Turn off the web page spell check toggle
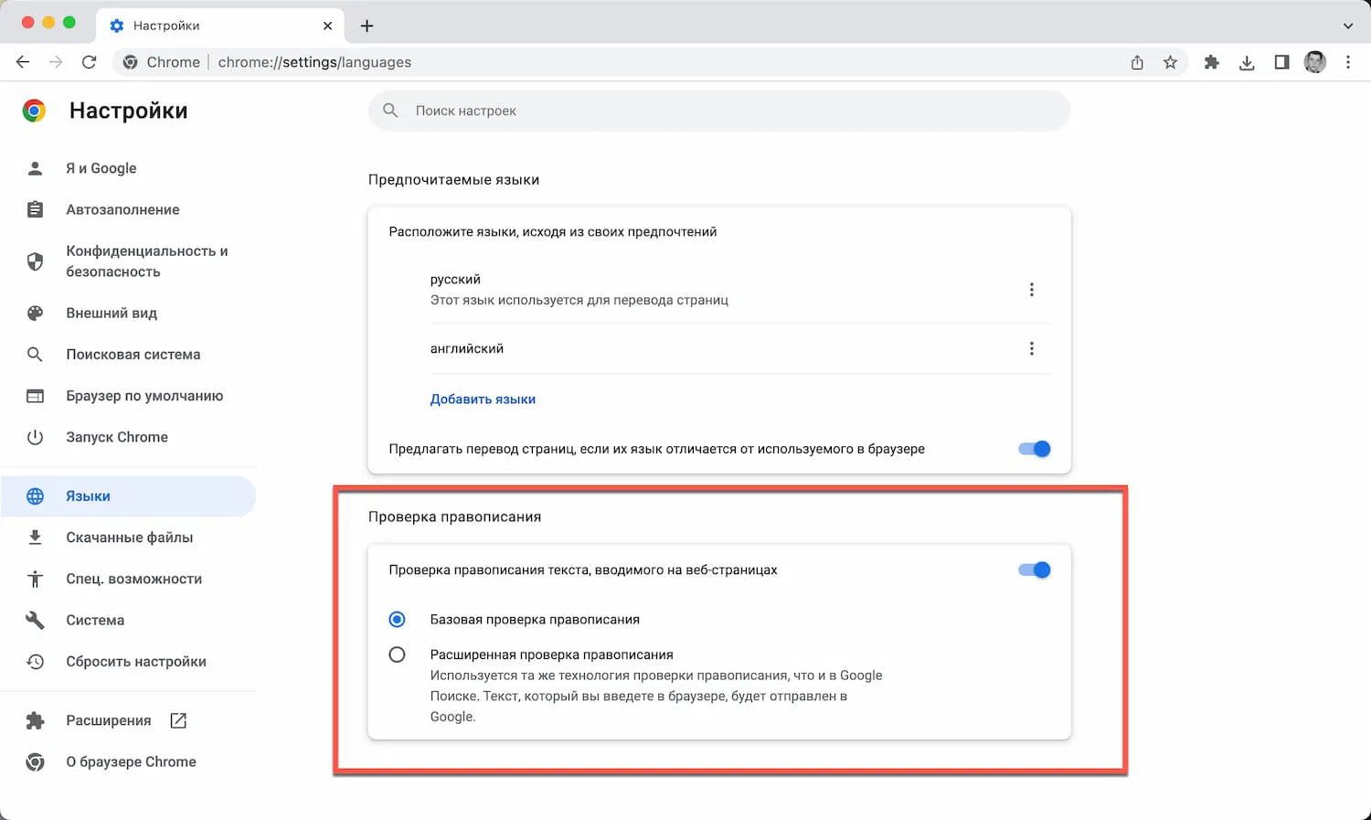 tap(1035, 570)
